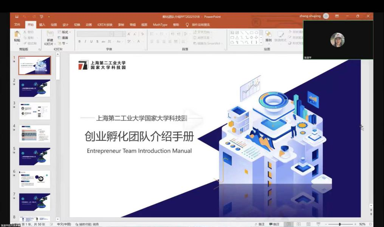
Task: Click 操作说明搜索 tell me search box
Action: 201,24
